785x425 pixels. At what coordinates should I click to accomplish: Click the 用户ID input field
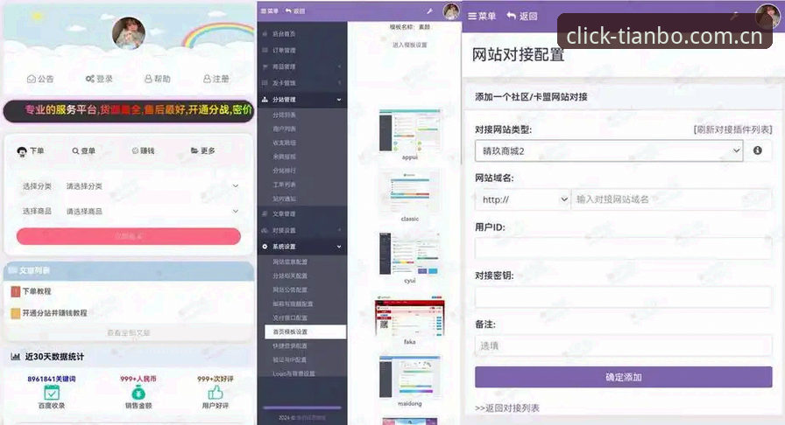tap(623, 248)
